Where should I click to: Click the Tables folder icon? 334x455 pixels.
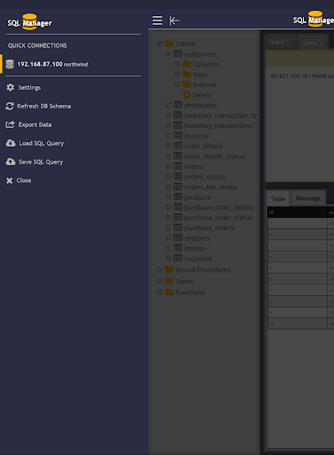coord(169,44)
